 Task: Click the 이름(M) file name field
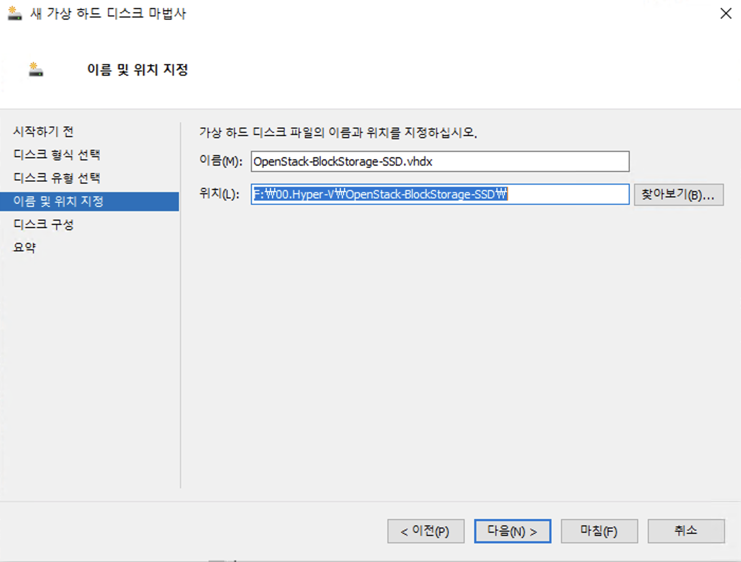pyautogui.click(x=440, y=161)
